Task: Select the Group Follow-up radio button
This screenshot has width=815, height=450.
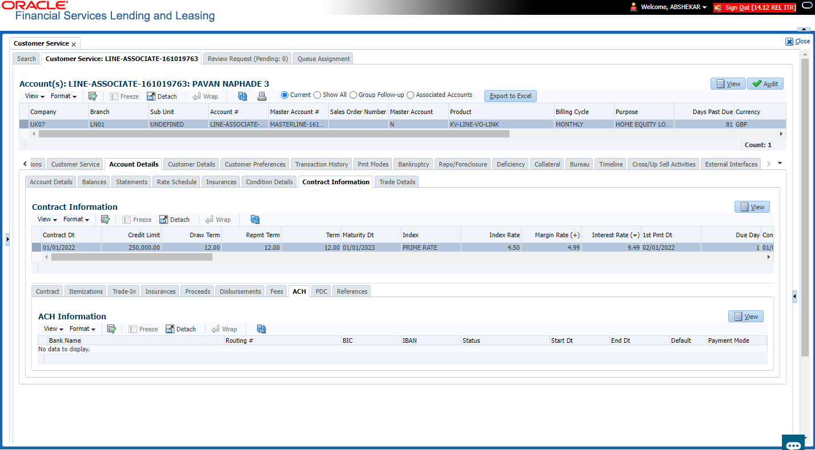Action: click(x=354, y=95)
